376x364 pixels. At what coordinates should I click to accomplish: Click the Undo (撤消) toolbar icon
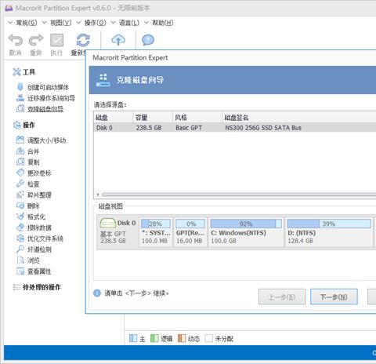coord(16,40)
